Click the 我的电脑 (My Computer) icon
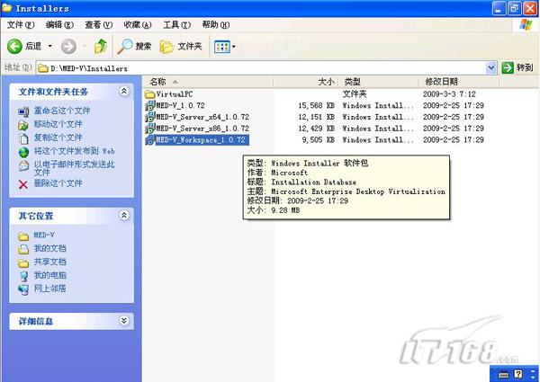The width and height of the screenshot is (540, 382). (x=23, y=276)
